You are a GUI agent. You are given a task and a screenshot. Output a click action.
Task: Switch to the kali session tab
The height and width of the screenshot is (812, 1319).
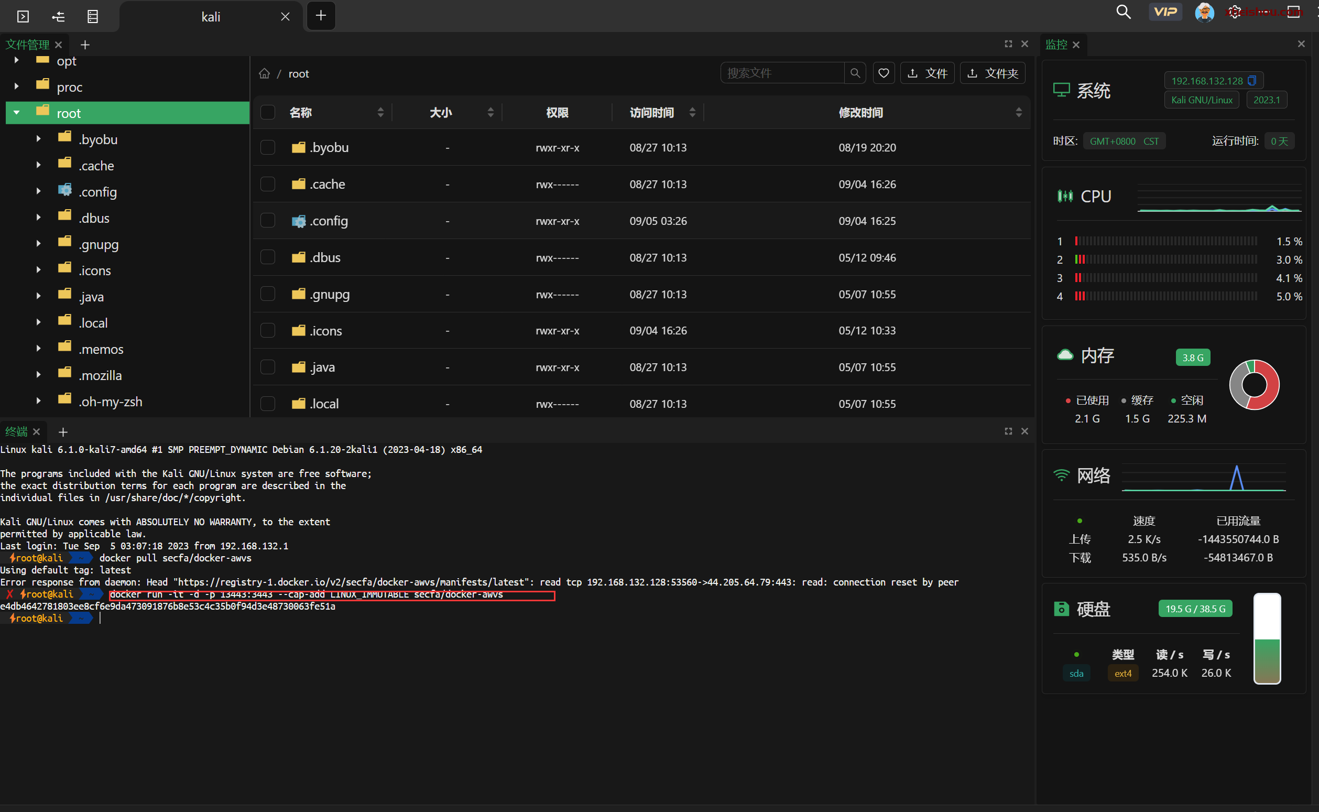[211, 17]
